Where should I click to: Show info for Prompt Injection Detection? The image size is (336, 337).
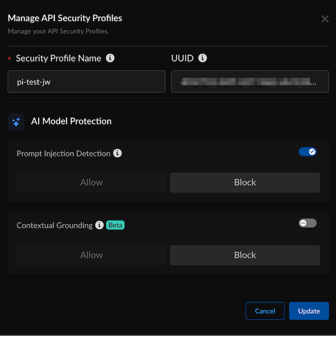pyautogui.click(x=117, y=154)
